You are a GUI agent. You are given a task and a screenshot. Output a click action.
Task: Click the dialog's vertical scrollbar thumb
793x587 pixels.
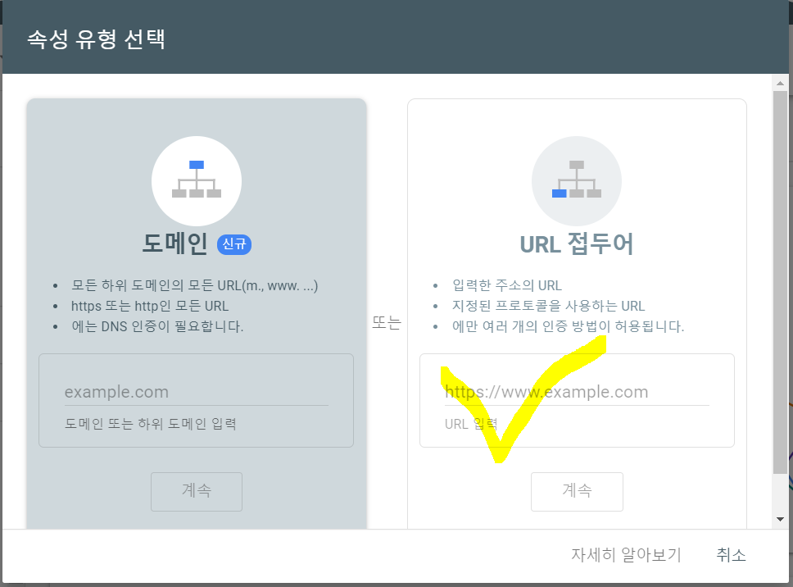pyautogui.click(x=780, y=282)
